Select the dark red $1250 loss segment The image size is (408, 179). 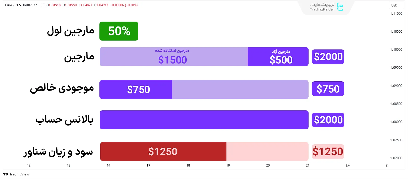[163, 151]
